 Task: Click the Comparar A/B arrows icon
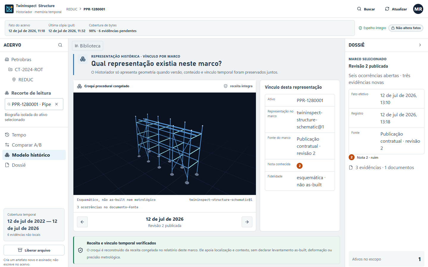tap(7, 145)
